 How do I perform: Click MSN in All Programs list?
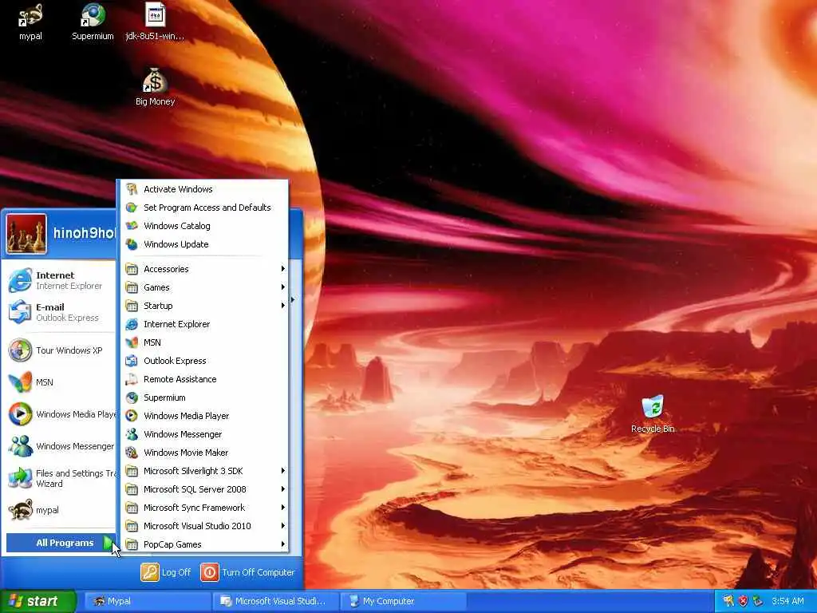pos(205,342)
